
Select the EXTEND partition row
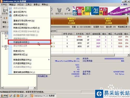90,40
